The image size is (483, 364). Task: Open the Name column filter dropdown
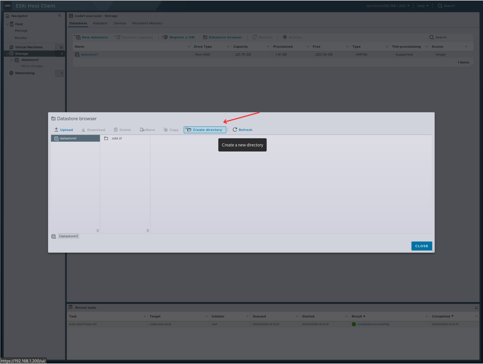[188, 46]
